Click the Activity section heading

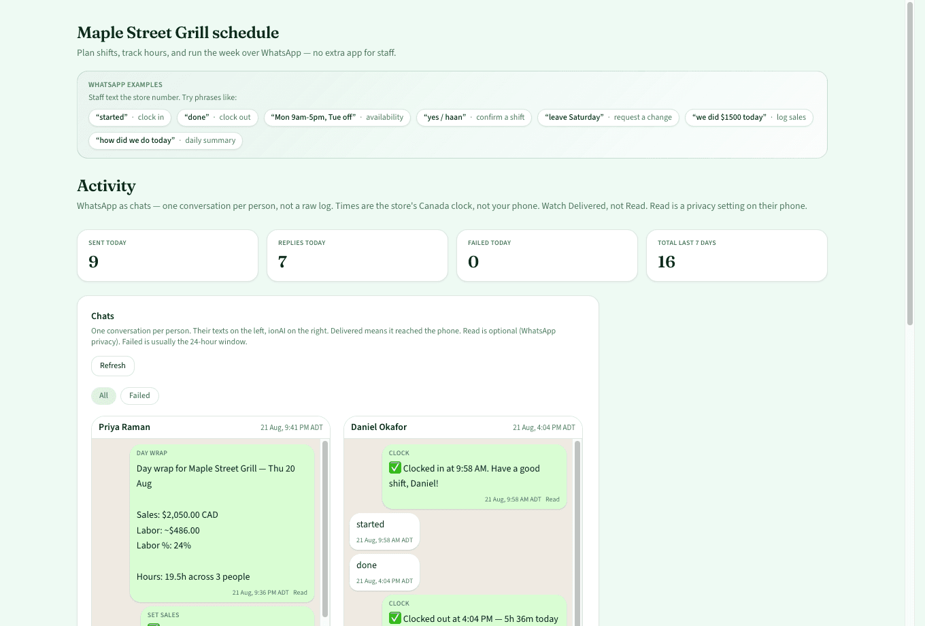[106, 186]
